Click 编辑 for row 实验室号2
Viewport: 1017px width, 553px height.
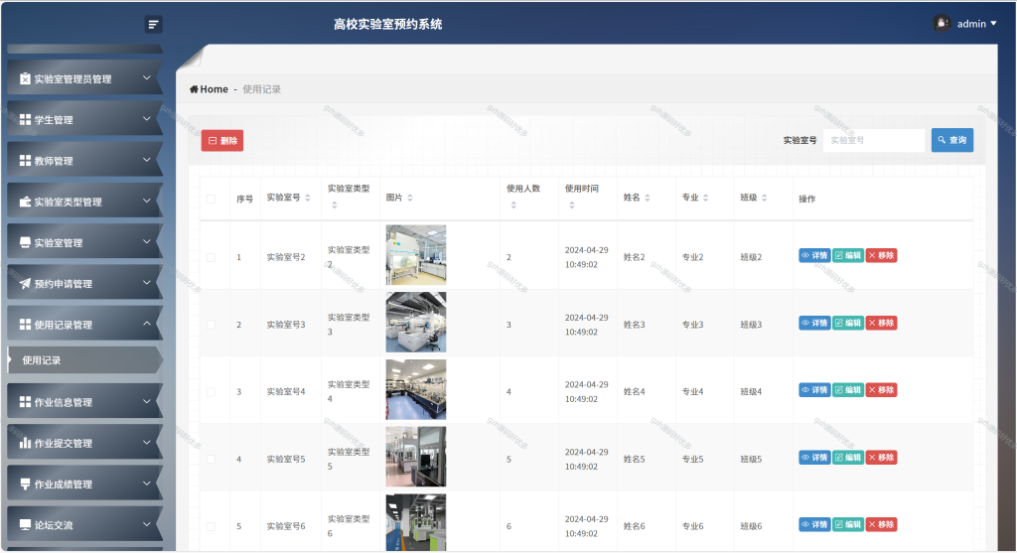tap(848, 255)
